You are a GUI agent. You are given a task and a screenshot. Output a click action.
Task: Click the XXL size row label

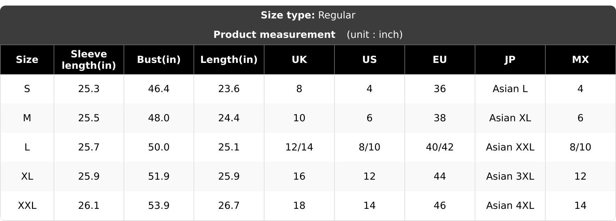(27, 206)
